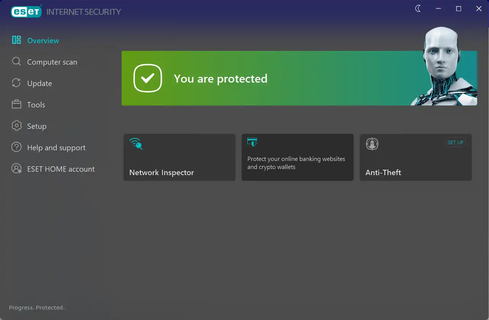Click the ESET HOME account profile icon
Image resolution: width=489 pixels, height=320 pixels.
coord(16,169)
